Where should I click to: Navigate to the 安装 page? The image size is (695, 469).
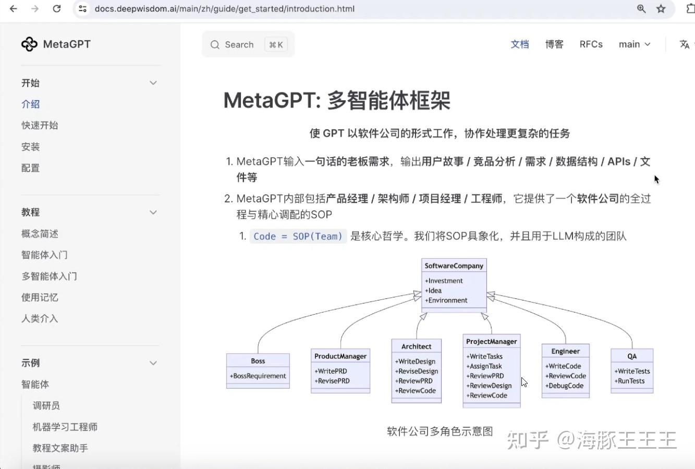coord(30,147)
